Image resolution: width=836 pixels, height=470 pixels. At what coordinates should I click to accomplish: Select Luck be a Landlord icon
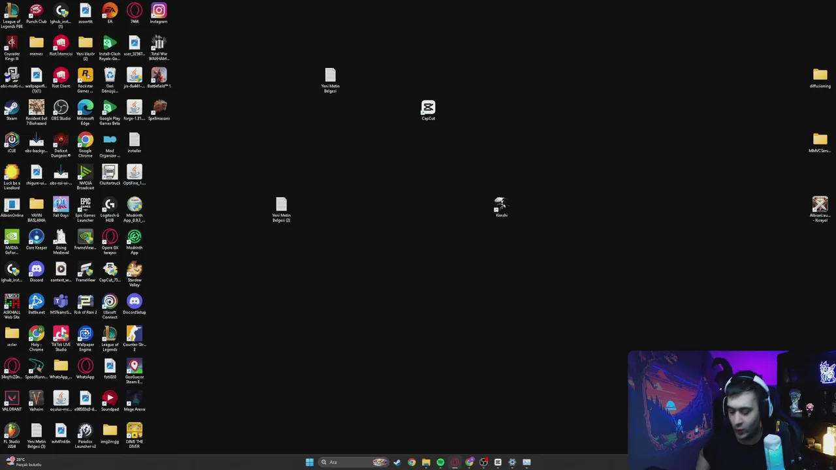pyautogui.click(x=12, y=178)
